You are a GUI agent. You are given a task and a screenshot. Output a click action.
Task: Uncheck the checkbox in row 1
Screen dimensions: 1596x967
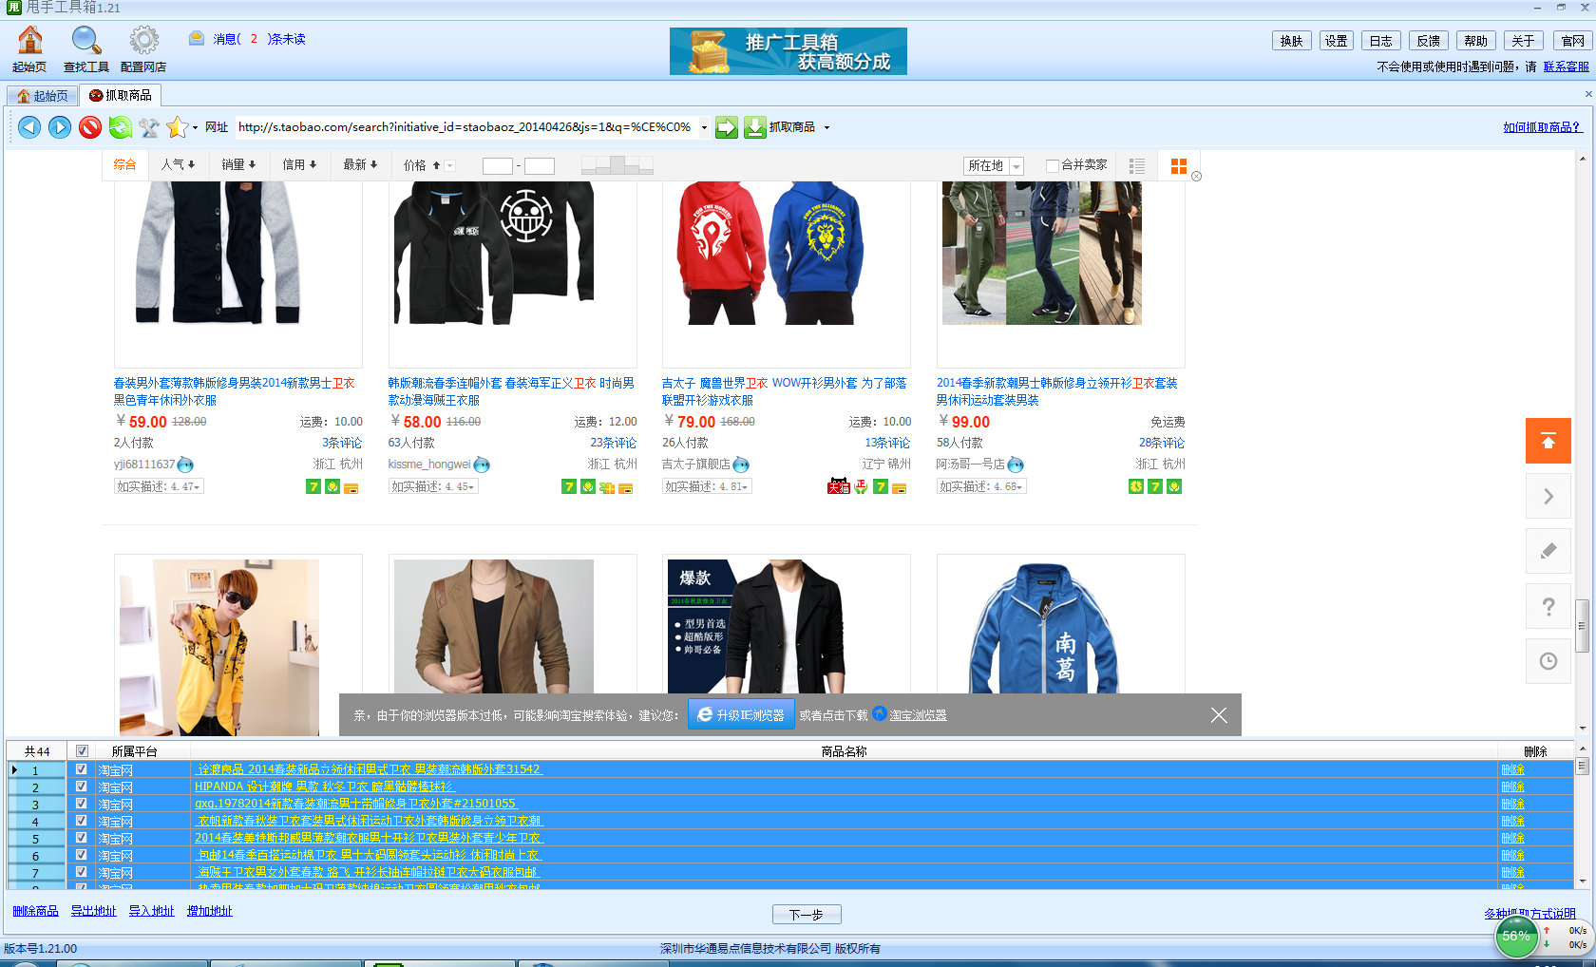coord(81,769)
